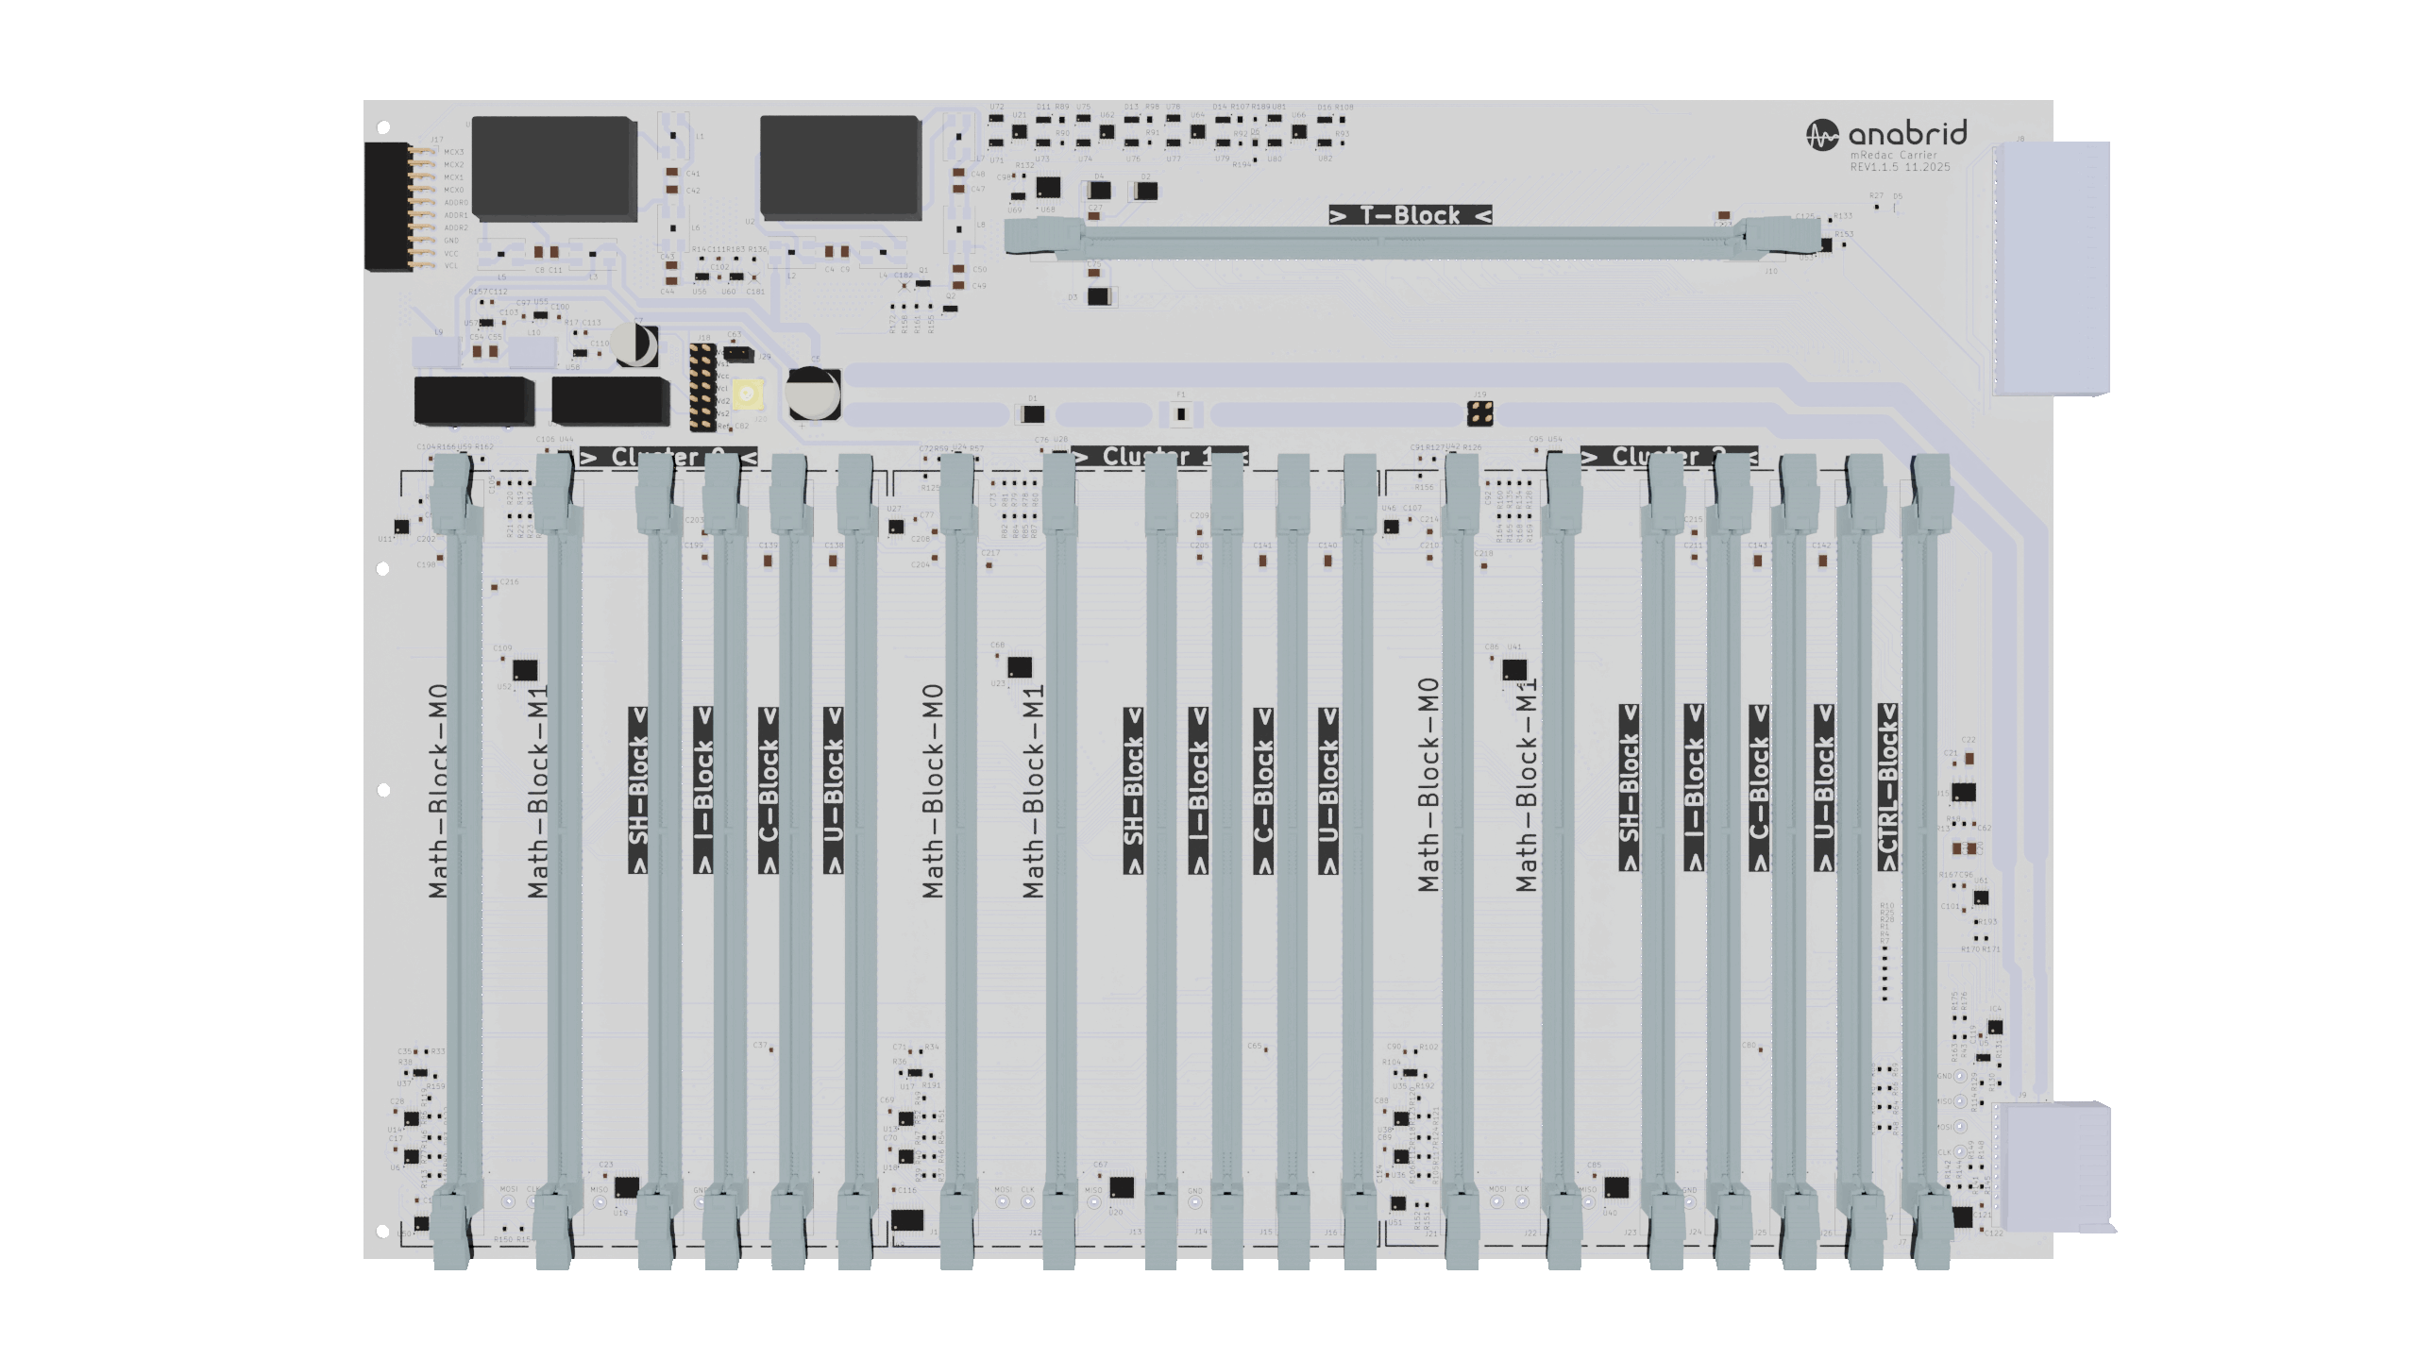2417x1359 pixels.
Task: Select the D4 diode component
Action: [x=1099, y=191]
